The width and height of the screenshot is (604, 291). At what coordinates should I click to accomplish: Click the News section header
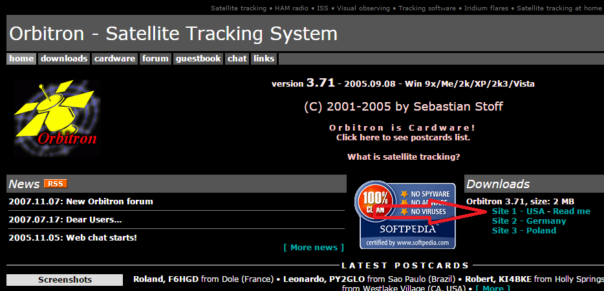pos(177,184)
